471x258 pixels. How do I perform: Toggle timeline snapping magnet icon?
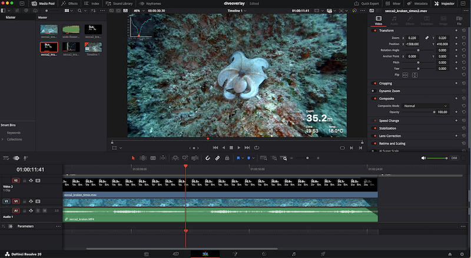click(207, 158)
